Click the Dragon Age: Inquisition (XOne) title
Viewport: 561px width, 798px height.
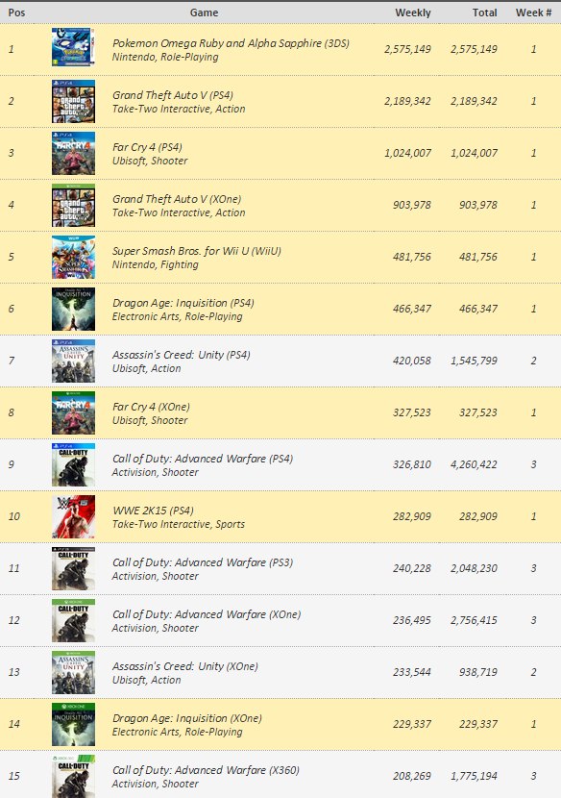[x=186, y=718]
